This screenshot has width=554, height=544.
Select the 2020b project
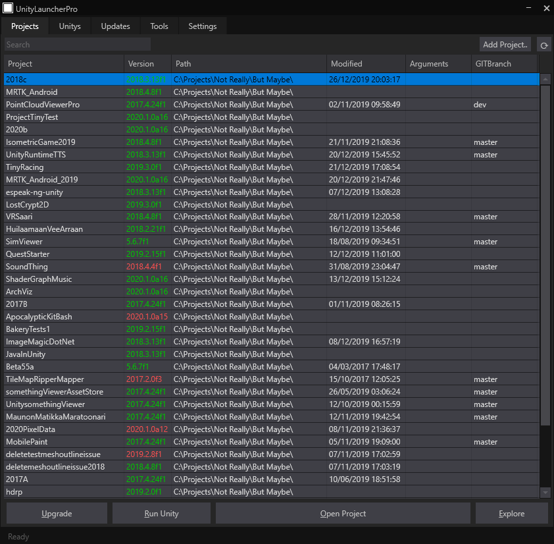tap(271, 130)
